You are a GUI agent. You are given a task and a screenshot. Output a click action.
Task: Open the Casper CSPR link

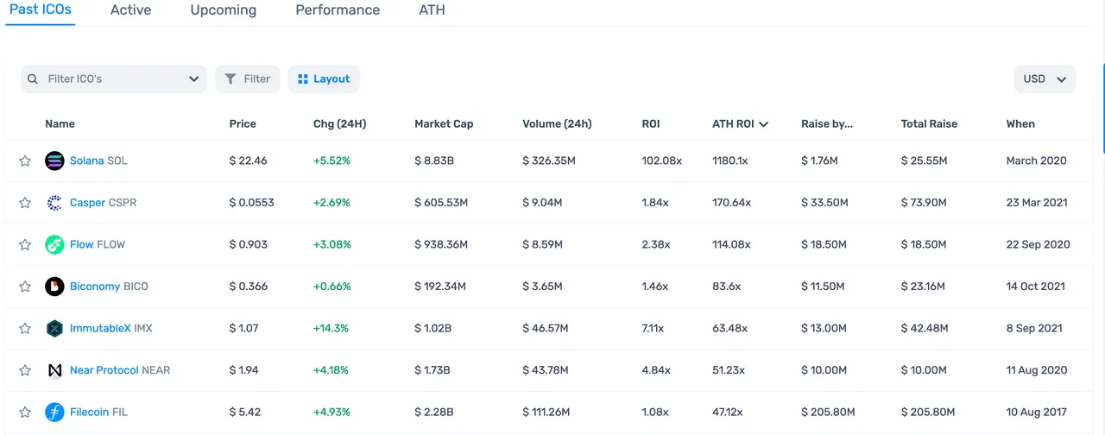pyautogui.click(x=103, y=203)
